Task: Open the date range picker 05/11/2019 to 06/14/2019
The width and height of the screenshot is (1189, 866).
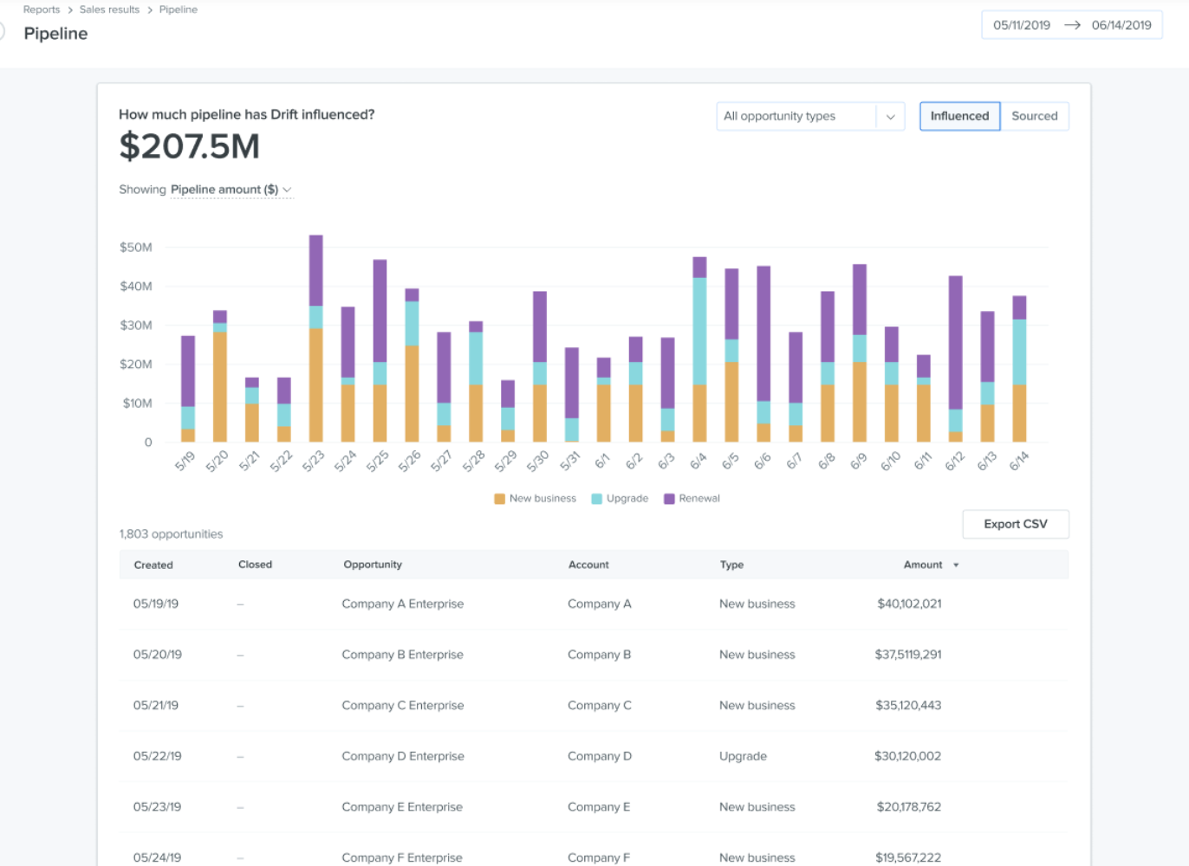Action: [1072, 25]
